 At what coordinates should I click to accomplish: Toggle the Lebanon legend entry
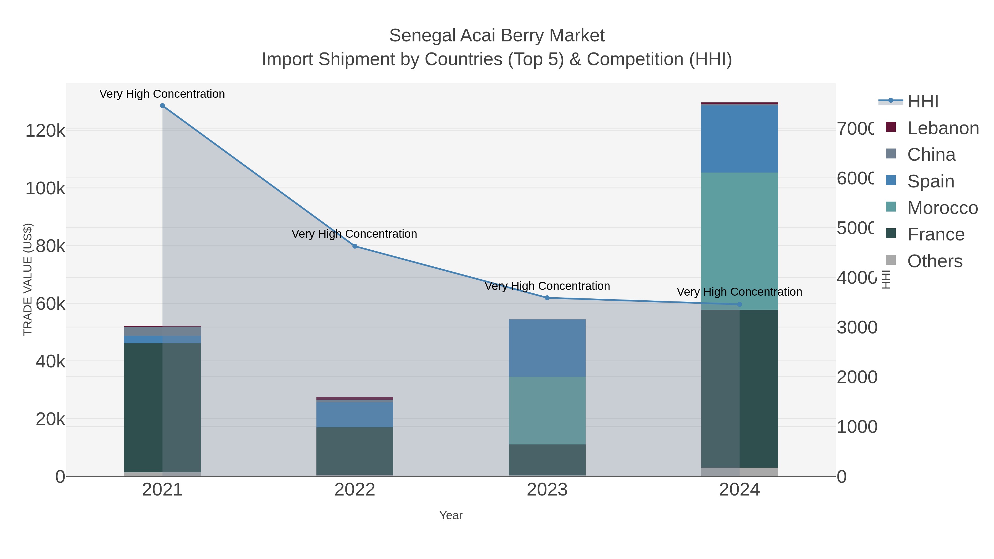(x=932, y=128)
